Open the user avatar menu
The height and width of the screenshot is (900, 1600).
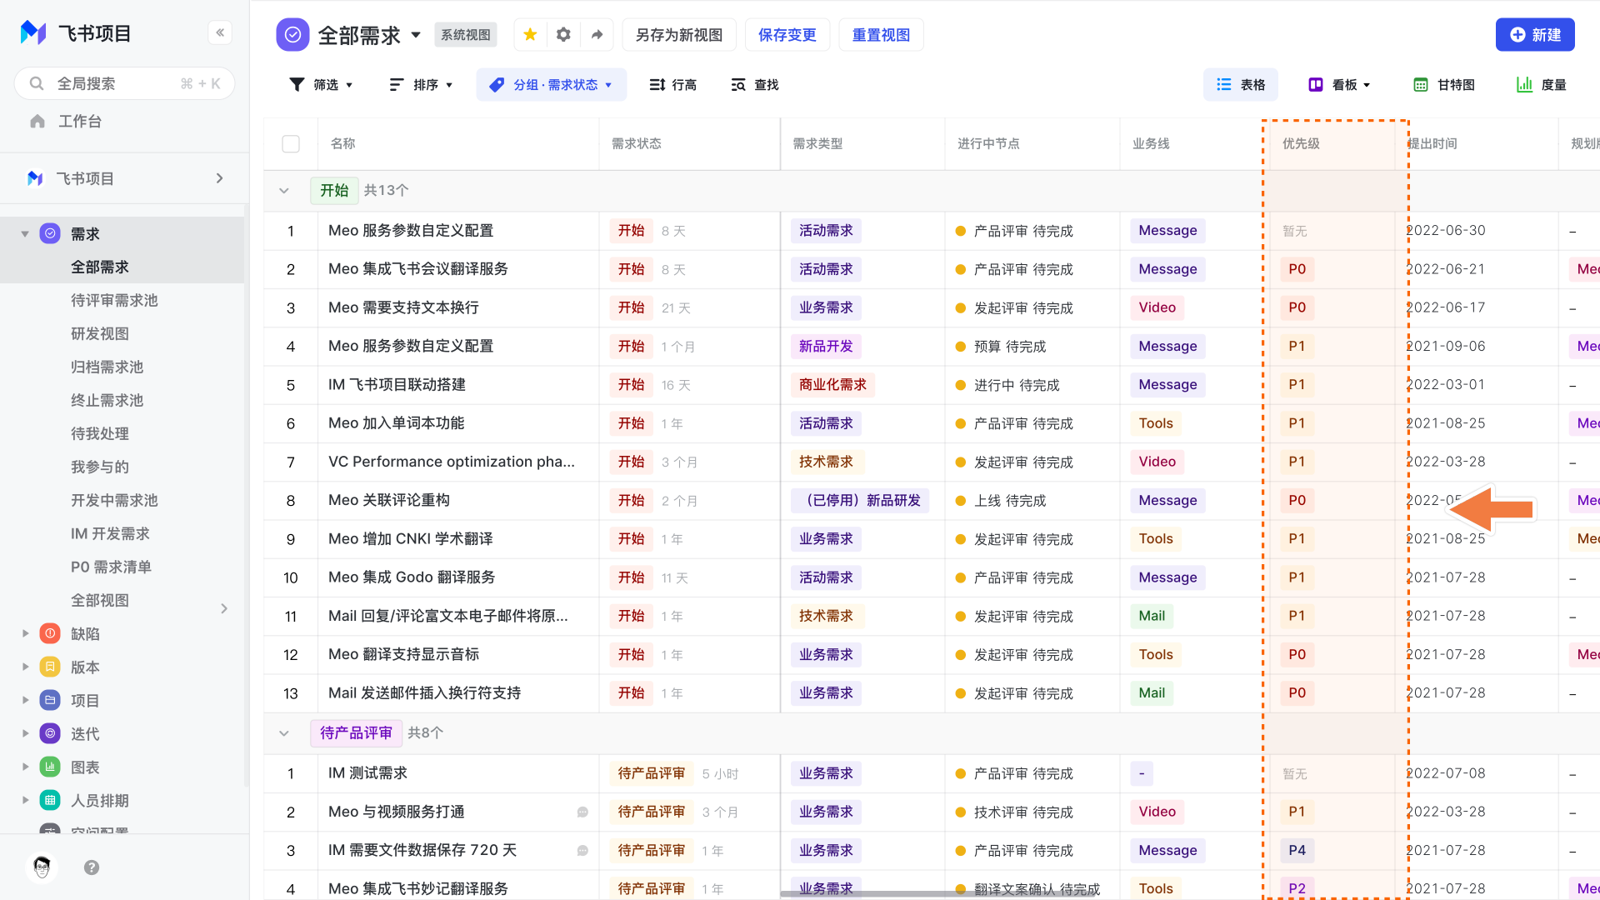click(42, 867)
